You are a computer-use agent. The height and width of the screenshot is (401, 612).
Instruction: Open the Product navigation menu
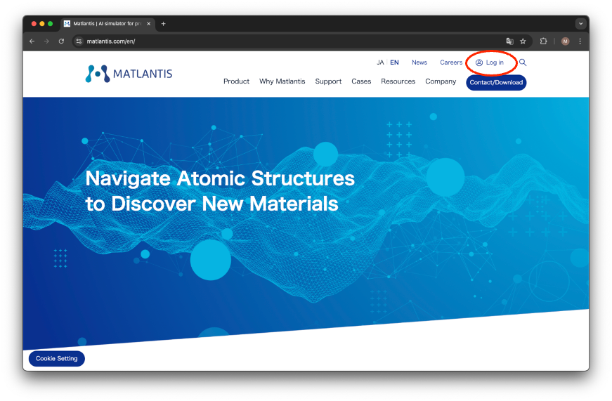[236, 81]
